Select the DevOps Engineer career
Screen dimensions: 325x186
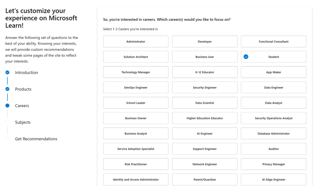point(136,87)
